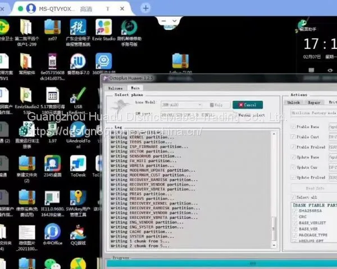
Task: Select log line 'Writing 2 chunk from 5...'
Action: (140, 246)
